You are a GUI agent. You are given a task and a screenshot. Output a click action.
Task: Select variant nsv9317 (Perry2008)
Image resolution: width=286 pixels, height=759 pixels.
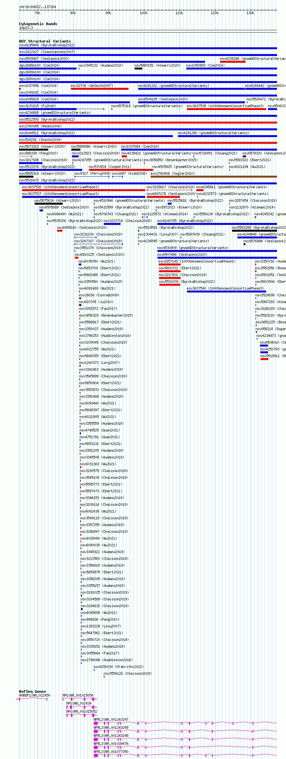point(92,173)
